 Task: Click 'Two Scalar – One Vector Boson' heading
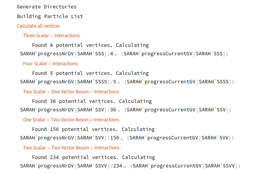pyautogui.click(x=71, y=91)
